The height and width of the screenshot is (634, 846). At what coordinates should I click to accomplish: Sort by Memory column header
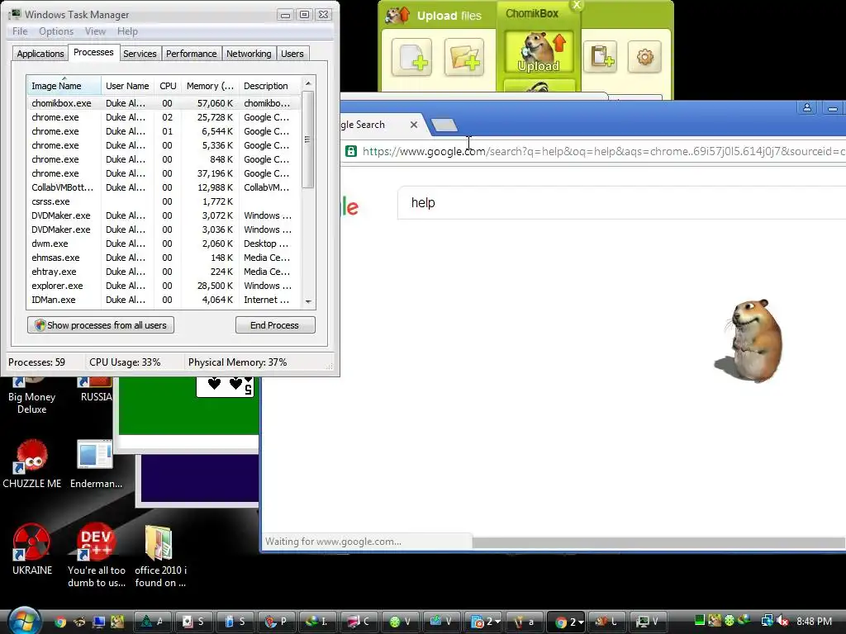point(210,86)
